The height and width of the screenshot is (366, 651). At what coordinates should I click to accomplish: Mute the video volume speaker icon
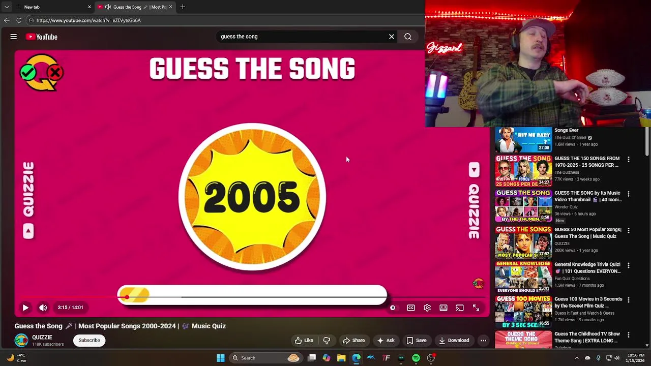[x=43, y=308]
